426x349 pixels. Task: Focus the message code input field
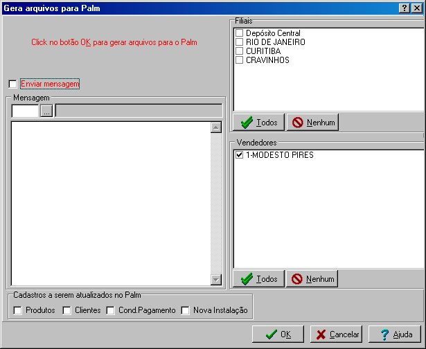pyautogui.click(x=25, y=111)
